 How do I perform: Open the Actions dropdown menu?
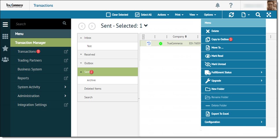163,15
